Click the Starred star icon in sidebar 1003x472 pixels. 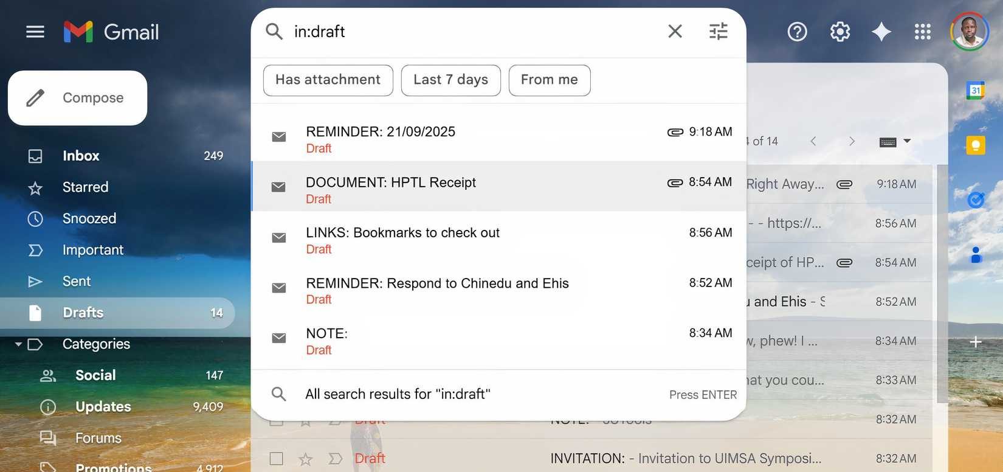pyautogui.click(x=35, y=188)
